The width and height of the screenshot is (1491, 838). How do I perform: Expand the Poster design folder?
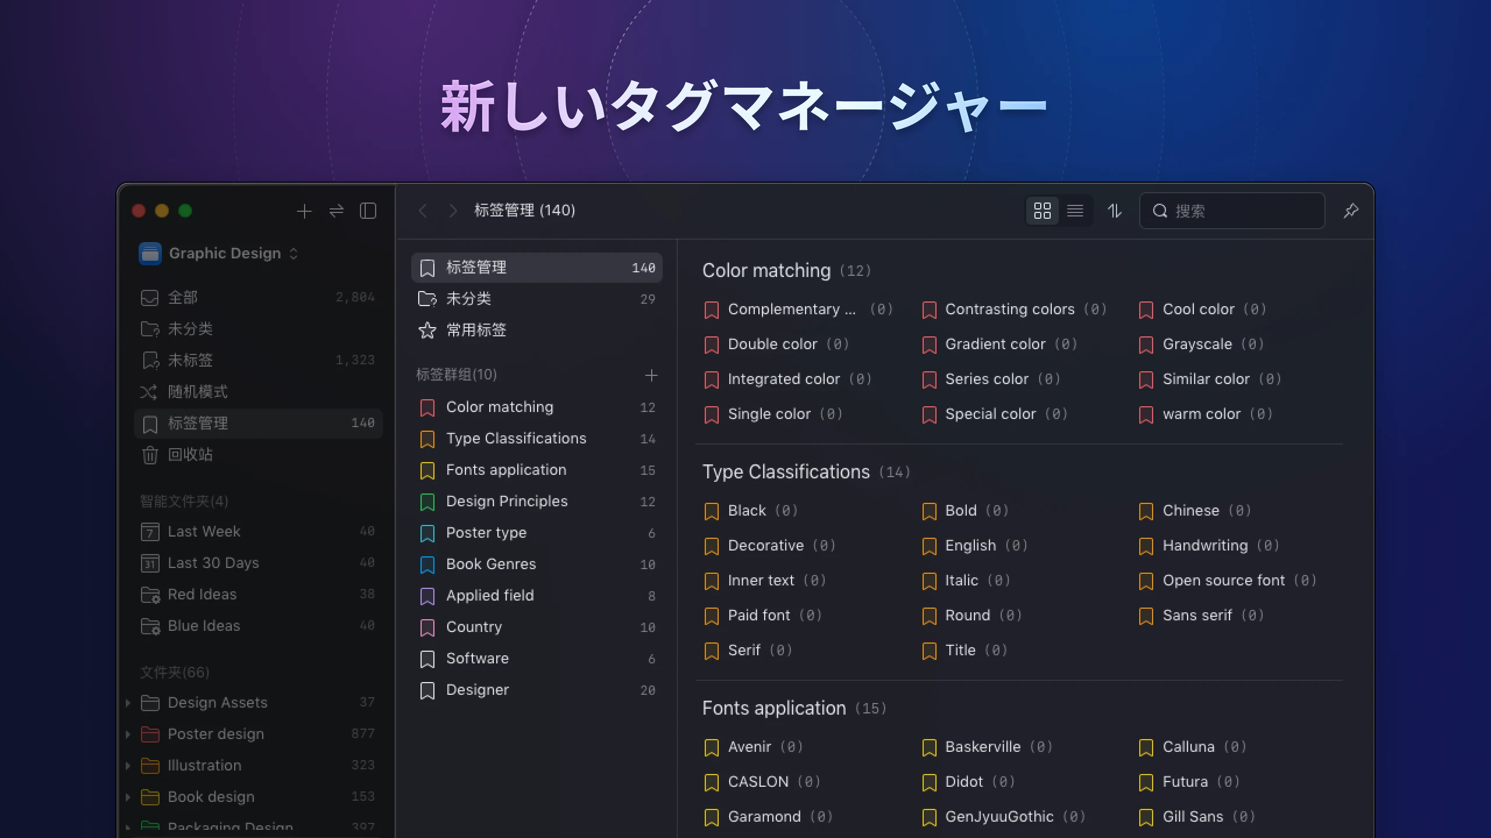click(128, 734)
